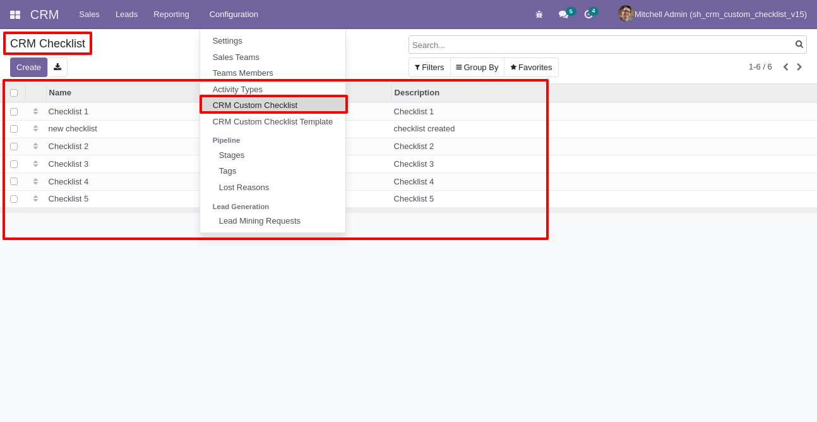The image size is (817, 422).
Task: Check the Checklist 1 row checkbox
Action: point(14,112)
